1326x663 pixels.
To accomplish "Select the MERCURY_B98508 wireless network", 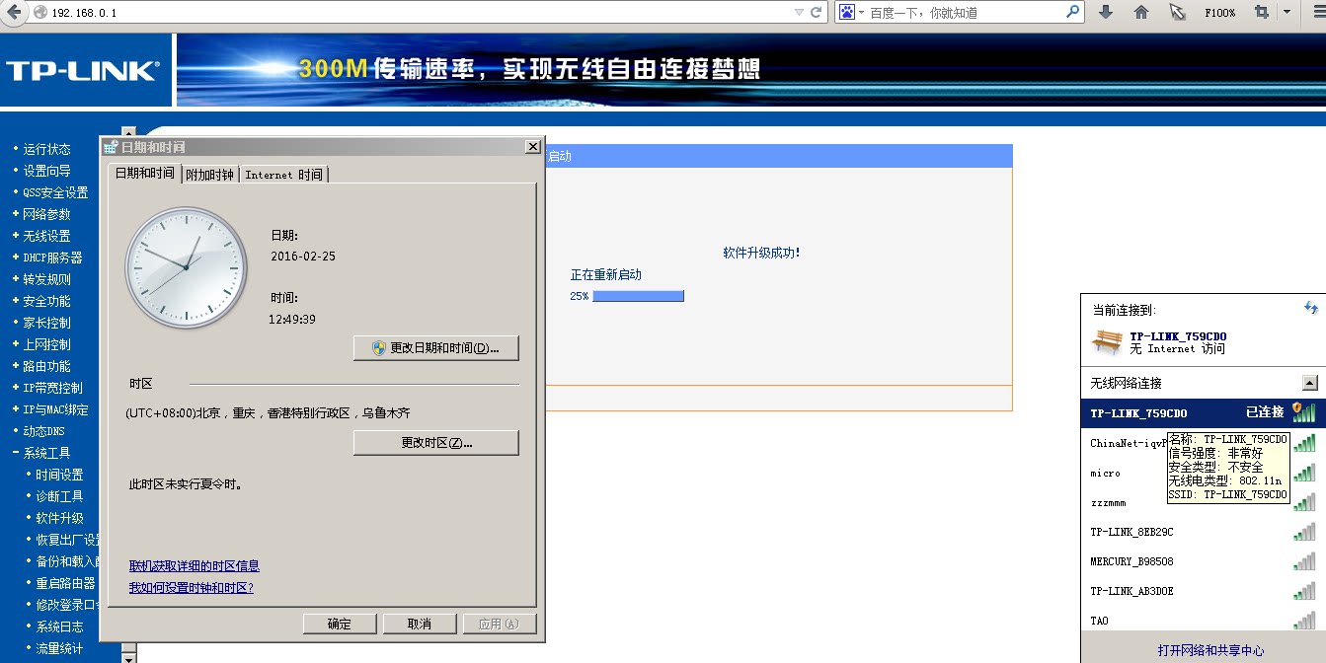I will pos(1204,561).
